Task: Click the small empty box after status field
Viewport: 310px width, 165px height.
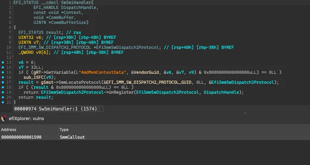Action: [x=101, y=109]
